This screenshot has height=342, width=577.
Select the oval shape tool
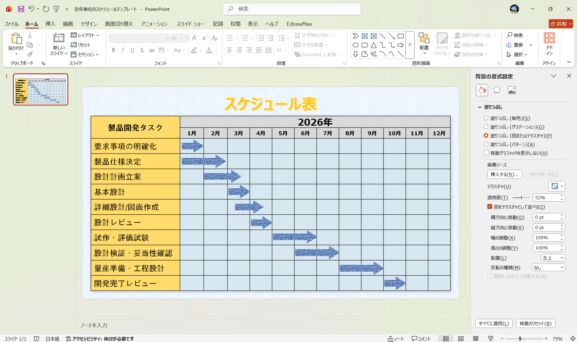(355, 45)
